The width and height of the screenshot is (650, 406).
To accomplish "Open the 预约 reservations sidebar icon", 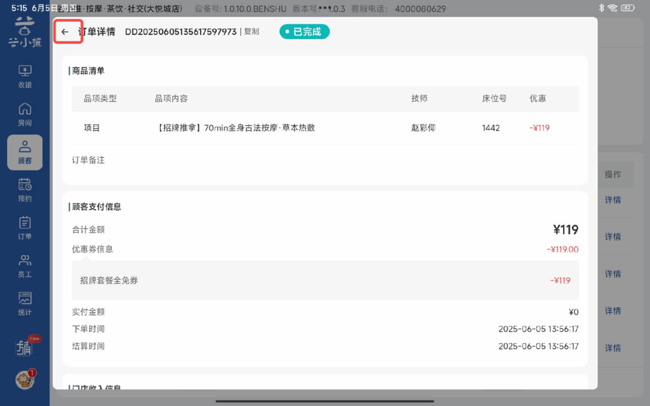I will [x=25, y=190].
